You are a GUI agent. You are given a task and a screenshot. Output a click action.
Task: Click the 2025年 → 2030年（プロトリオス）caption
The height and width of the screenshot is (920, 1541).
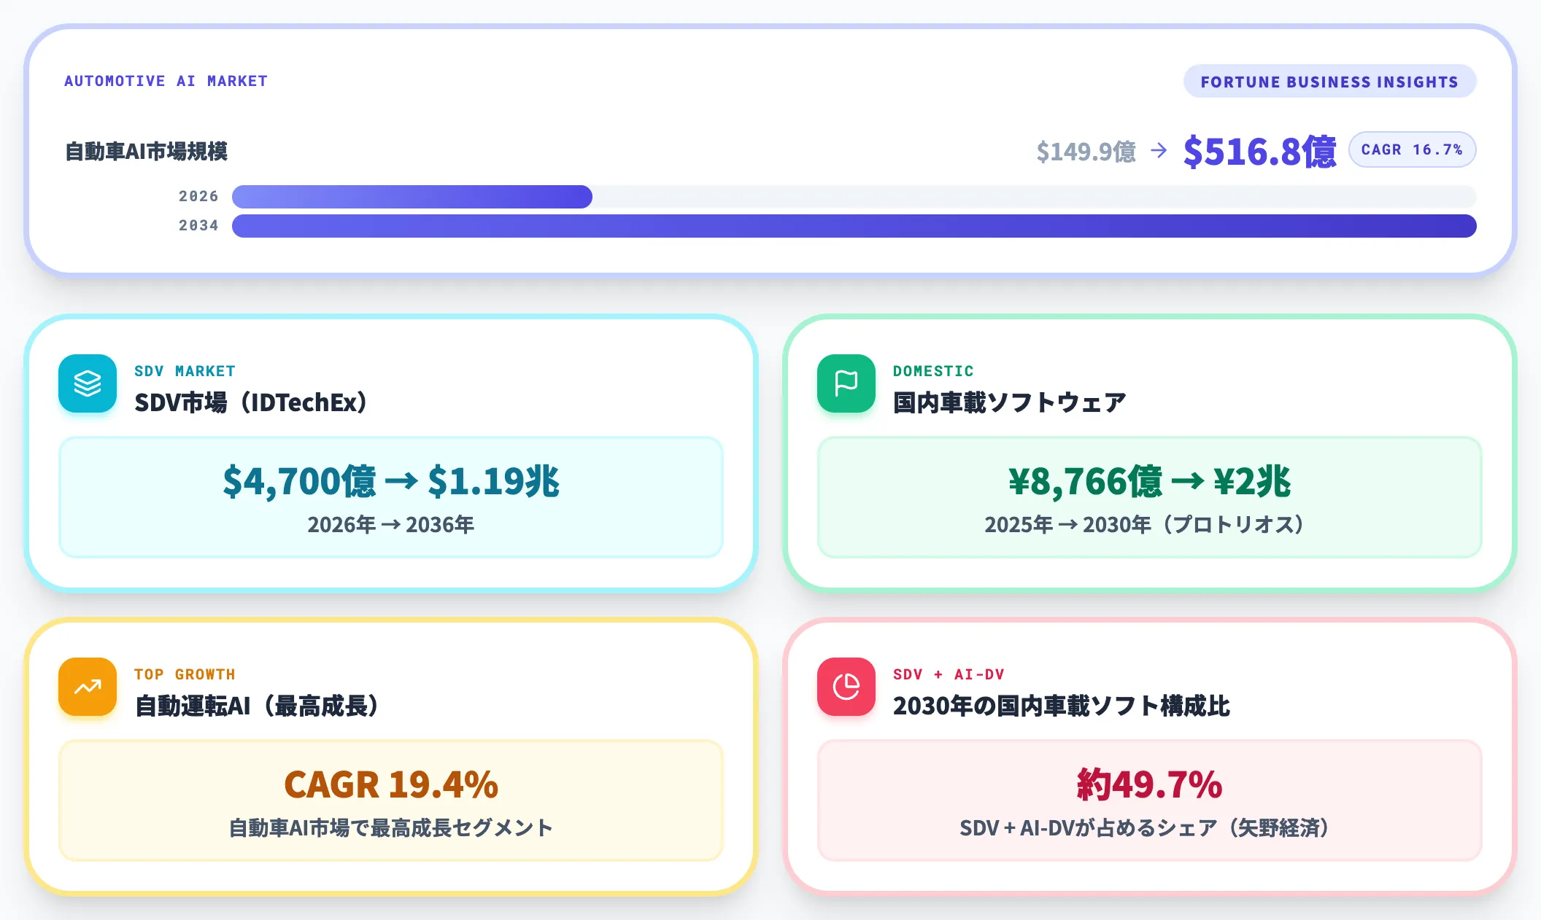pos(1145,525)
